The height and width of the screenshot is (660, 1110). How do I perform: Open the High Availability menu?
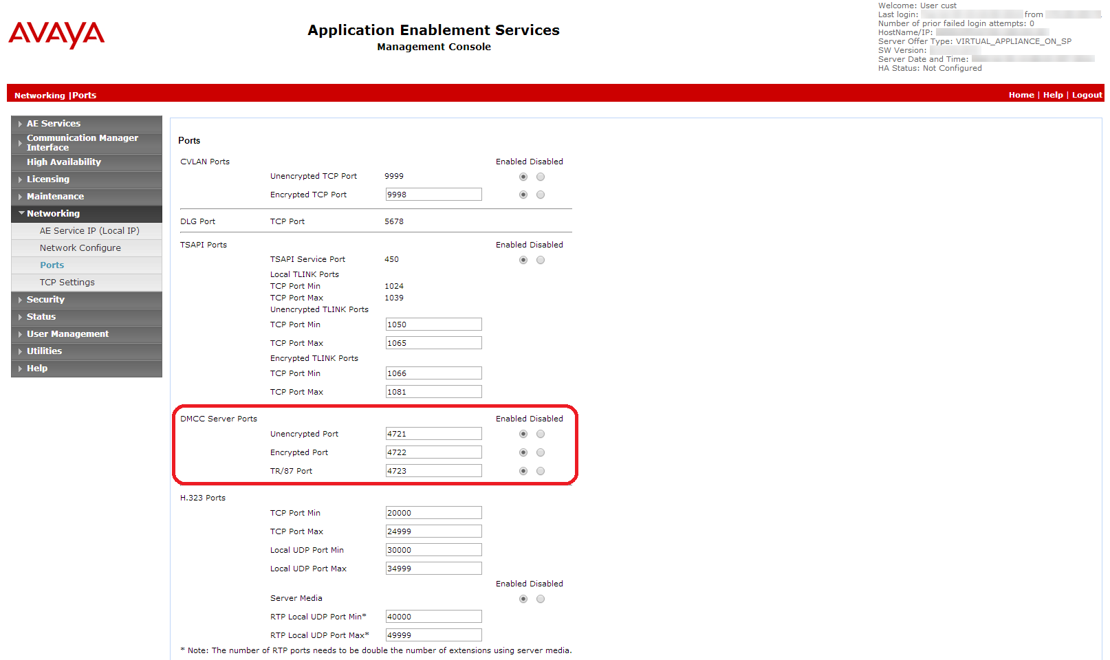87,162
